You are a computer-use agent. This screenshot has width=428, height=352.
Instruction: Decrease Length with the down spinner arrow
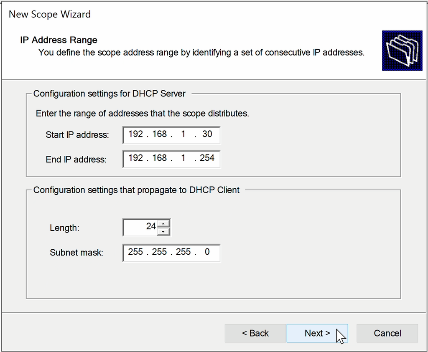(x=163, y=231)
